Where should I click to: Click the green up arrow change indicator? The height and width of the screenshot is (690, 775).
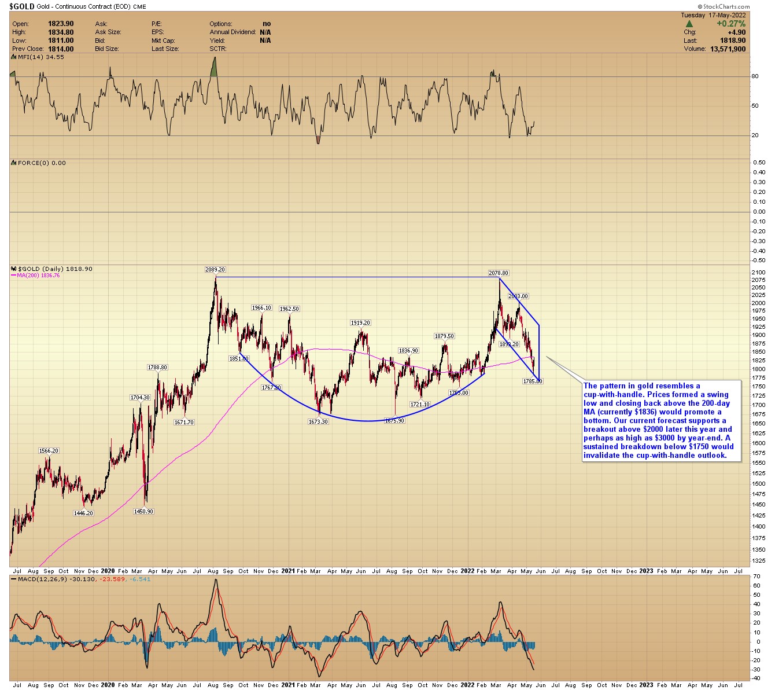pos(689,24)
